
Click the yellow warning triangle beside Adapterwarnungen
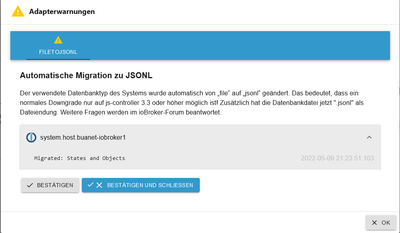pos(18,11)
